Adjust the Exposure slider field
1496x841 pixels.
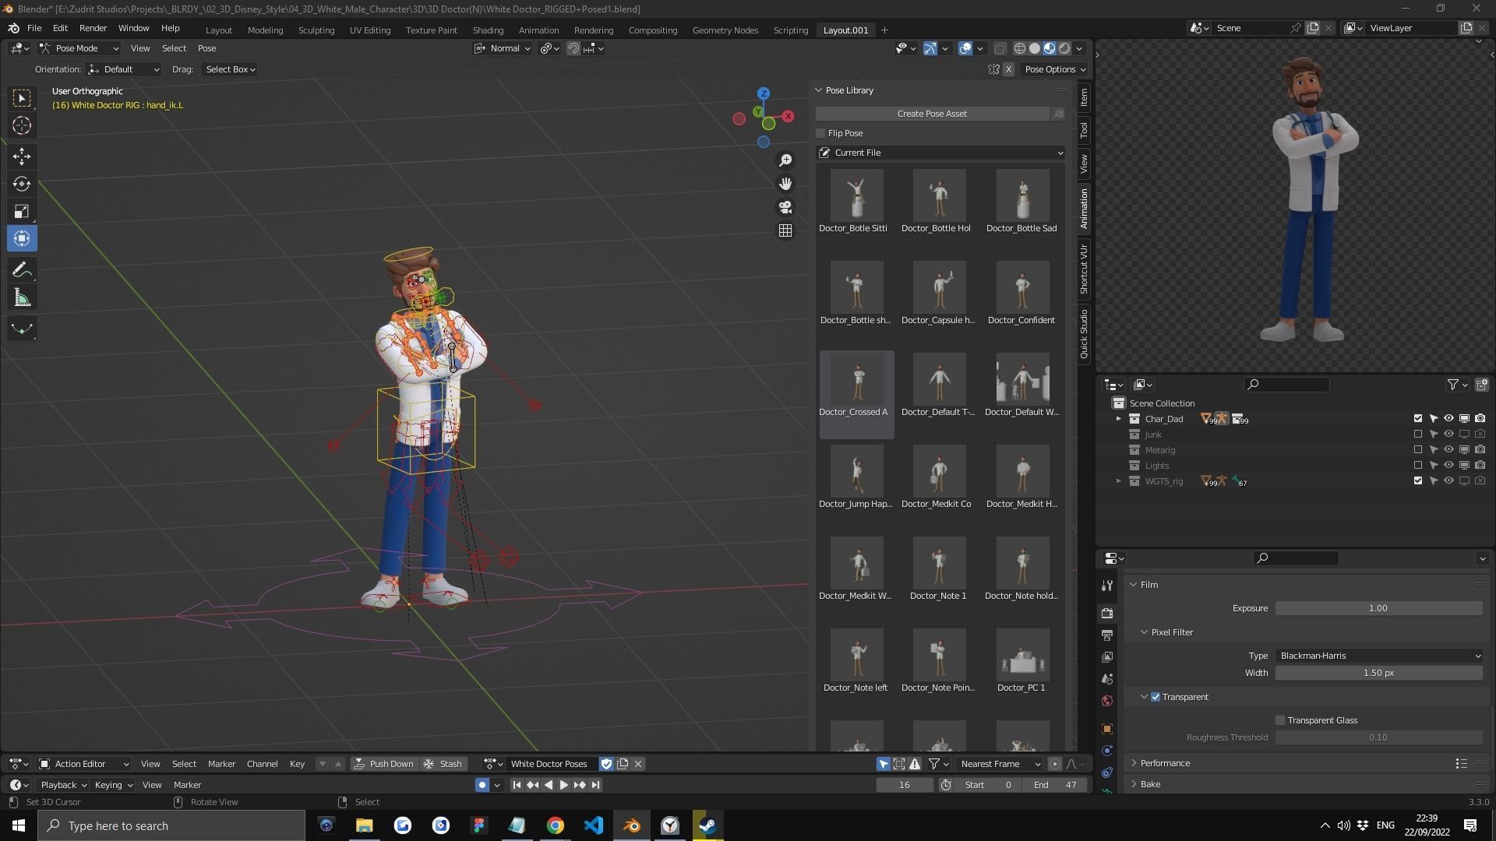1378,608
